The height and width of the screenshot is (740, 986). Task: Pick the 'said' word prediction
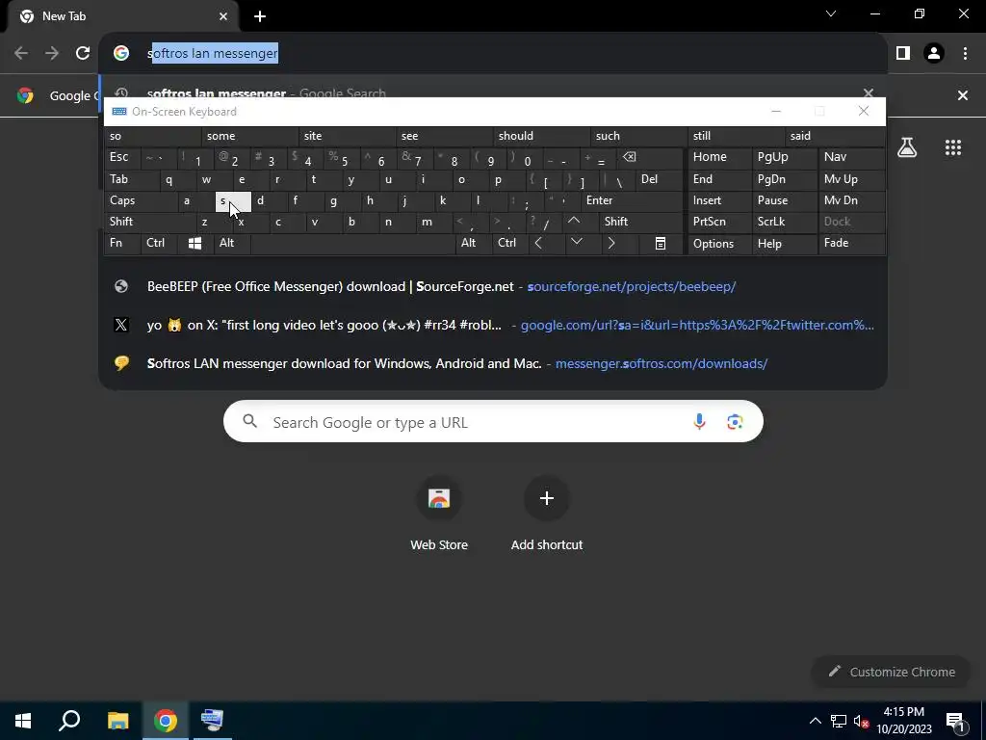[x=835, y=136]
